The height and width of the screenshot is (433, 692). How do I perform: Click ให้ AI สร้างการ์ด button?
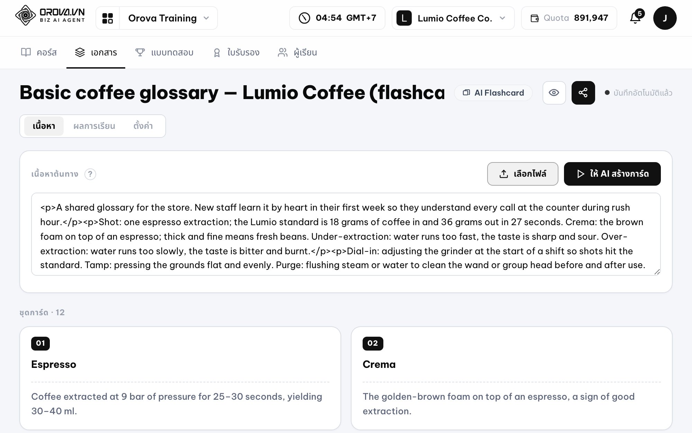click(x=612, y=174)
